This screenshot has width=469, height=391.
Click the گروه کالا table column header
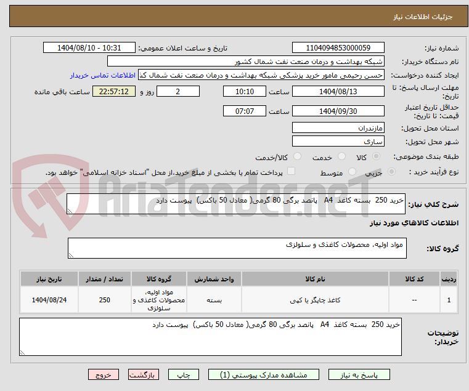pos(159,279)
